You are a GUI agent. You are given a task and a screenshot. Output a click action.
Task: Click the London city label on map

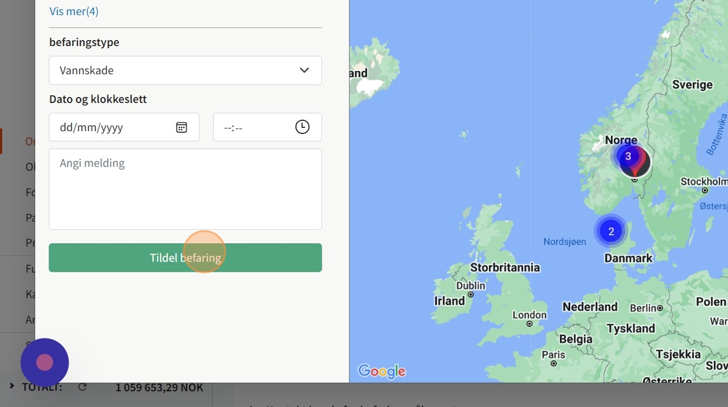[530, 315]
